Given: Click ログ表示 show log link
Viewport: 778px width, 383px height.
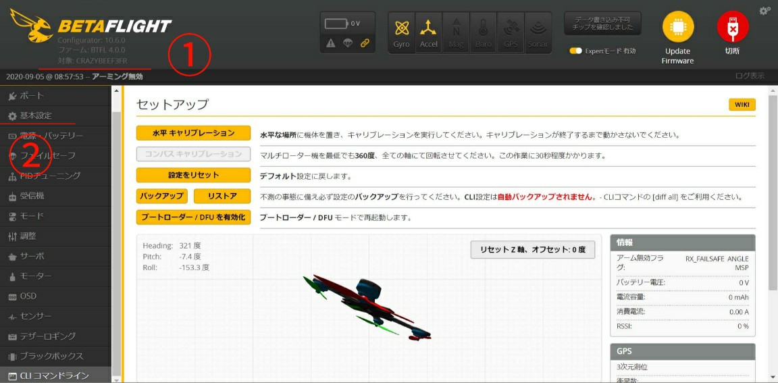Looking at the screenshot, I should tap(750, 76).
